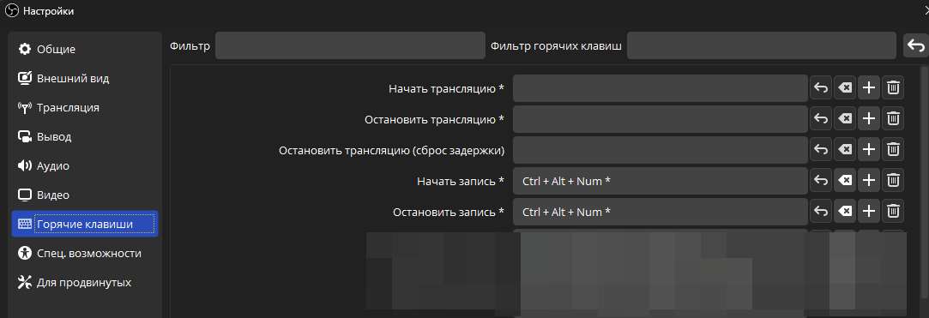Screen dimensions: 929x318
Task: Switch to the Трансляция settings section
Action: point(85,107)
